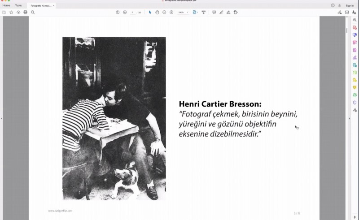Switch to the Tools tab
The image size is (359, 220).
[x=18, y=5]
